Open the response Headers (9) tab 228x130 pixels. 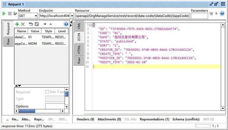(85, 119)
